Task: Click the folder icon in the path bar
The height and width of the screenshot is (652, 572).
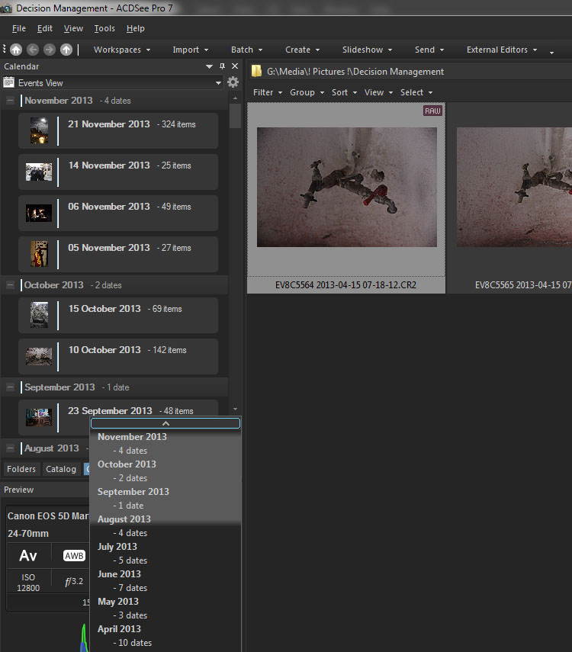Action: (x=257, y=72)
